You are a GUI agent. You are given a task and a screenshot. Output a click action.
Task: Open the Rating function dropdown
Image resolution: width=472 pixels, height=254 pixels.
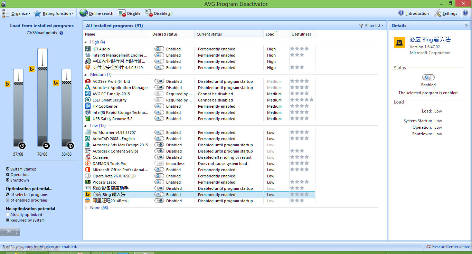(x=54, y=13)
